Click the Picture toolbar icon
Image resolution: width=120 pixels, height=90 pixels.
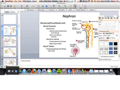[43, 6]
